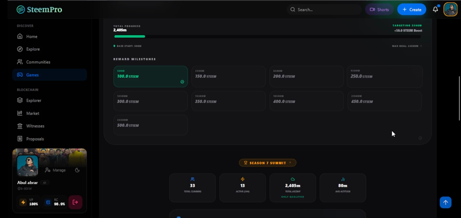The image size is (461, 218).
Task: Click the 'ONLY QUALIFIED' label
Action: pyautogui.click(x=292, y=197)
